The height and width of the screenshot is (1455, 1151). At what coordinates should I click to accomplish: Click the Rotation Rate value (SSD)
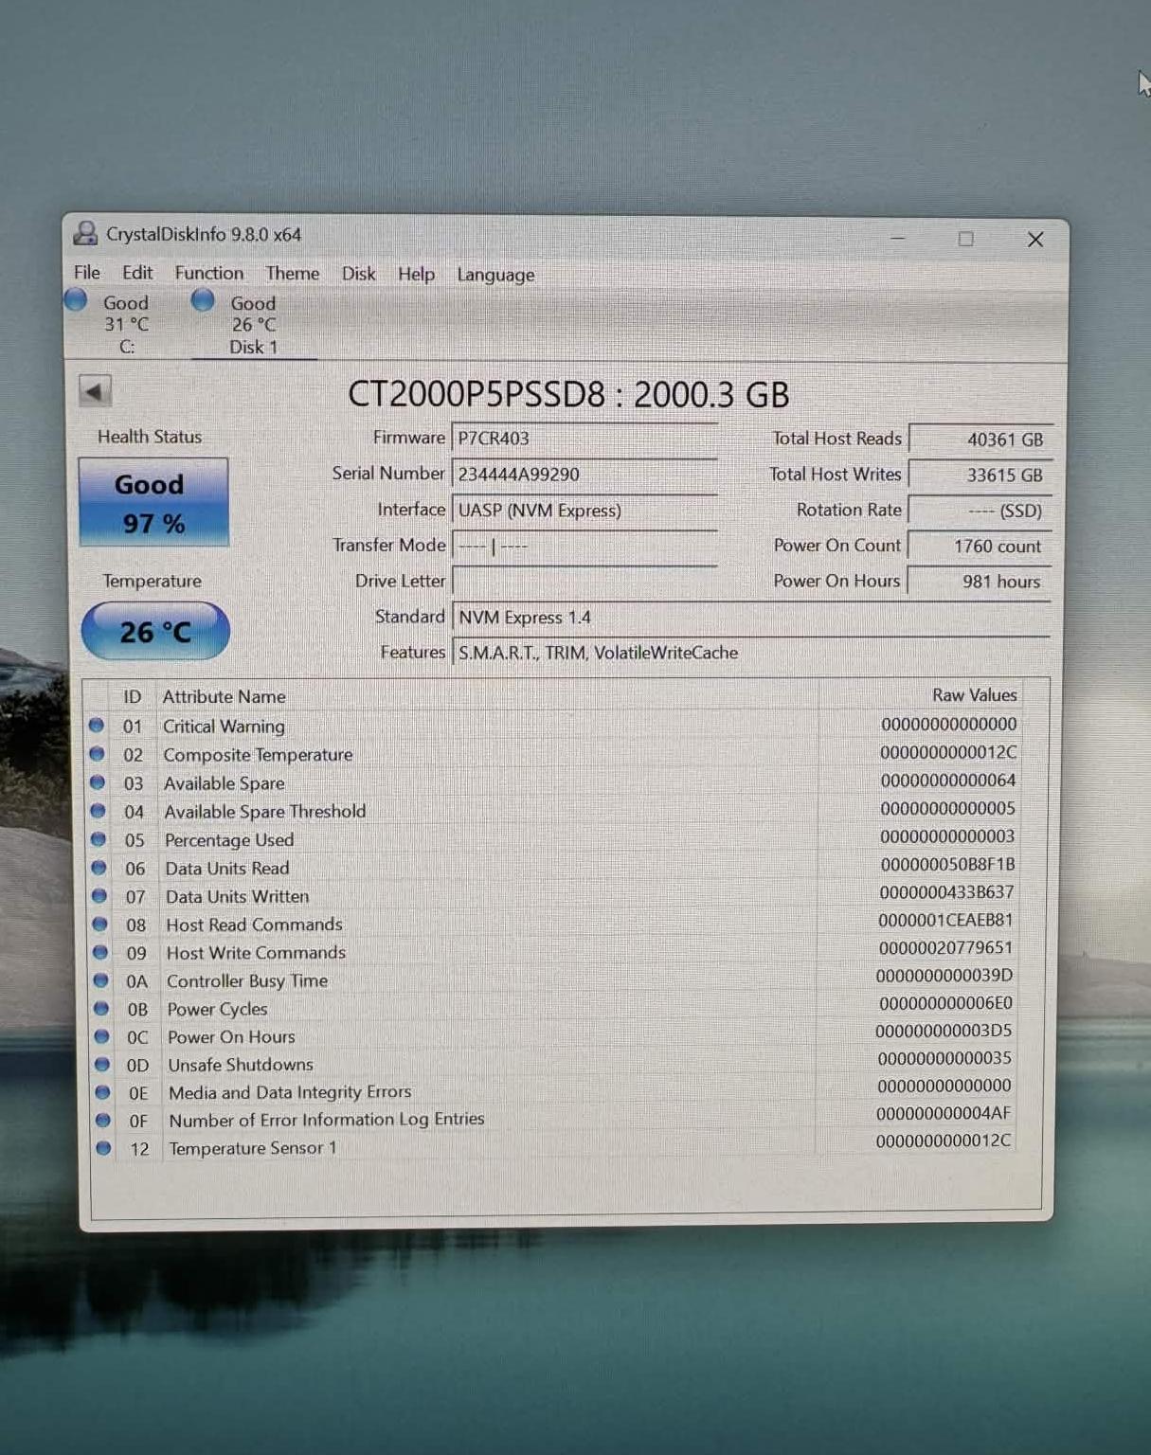pos(980,511)
